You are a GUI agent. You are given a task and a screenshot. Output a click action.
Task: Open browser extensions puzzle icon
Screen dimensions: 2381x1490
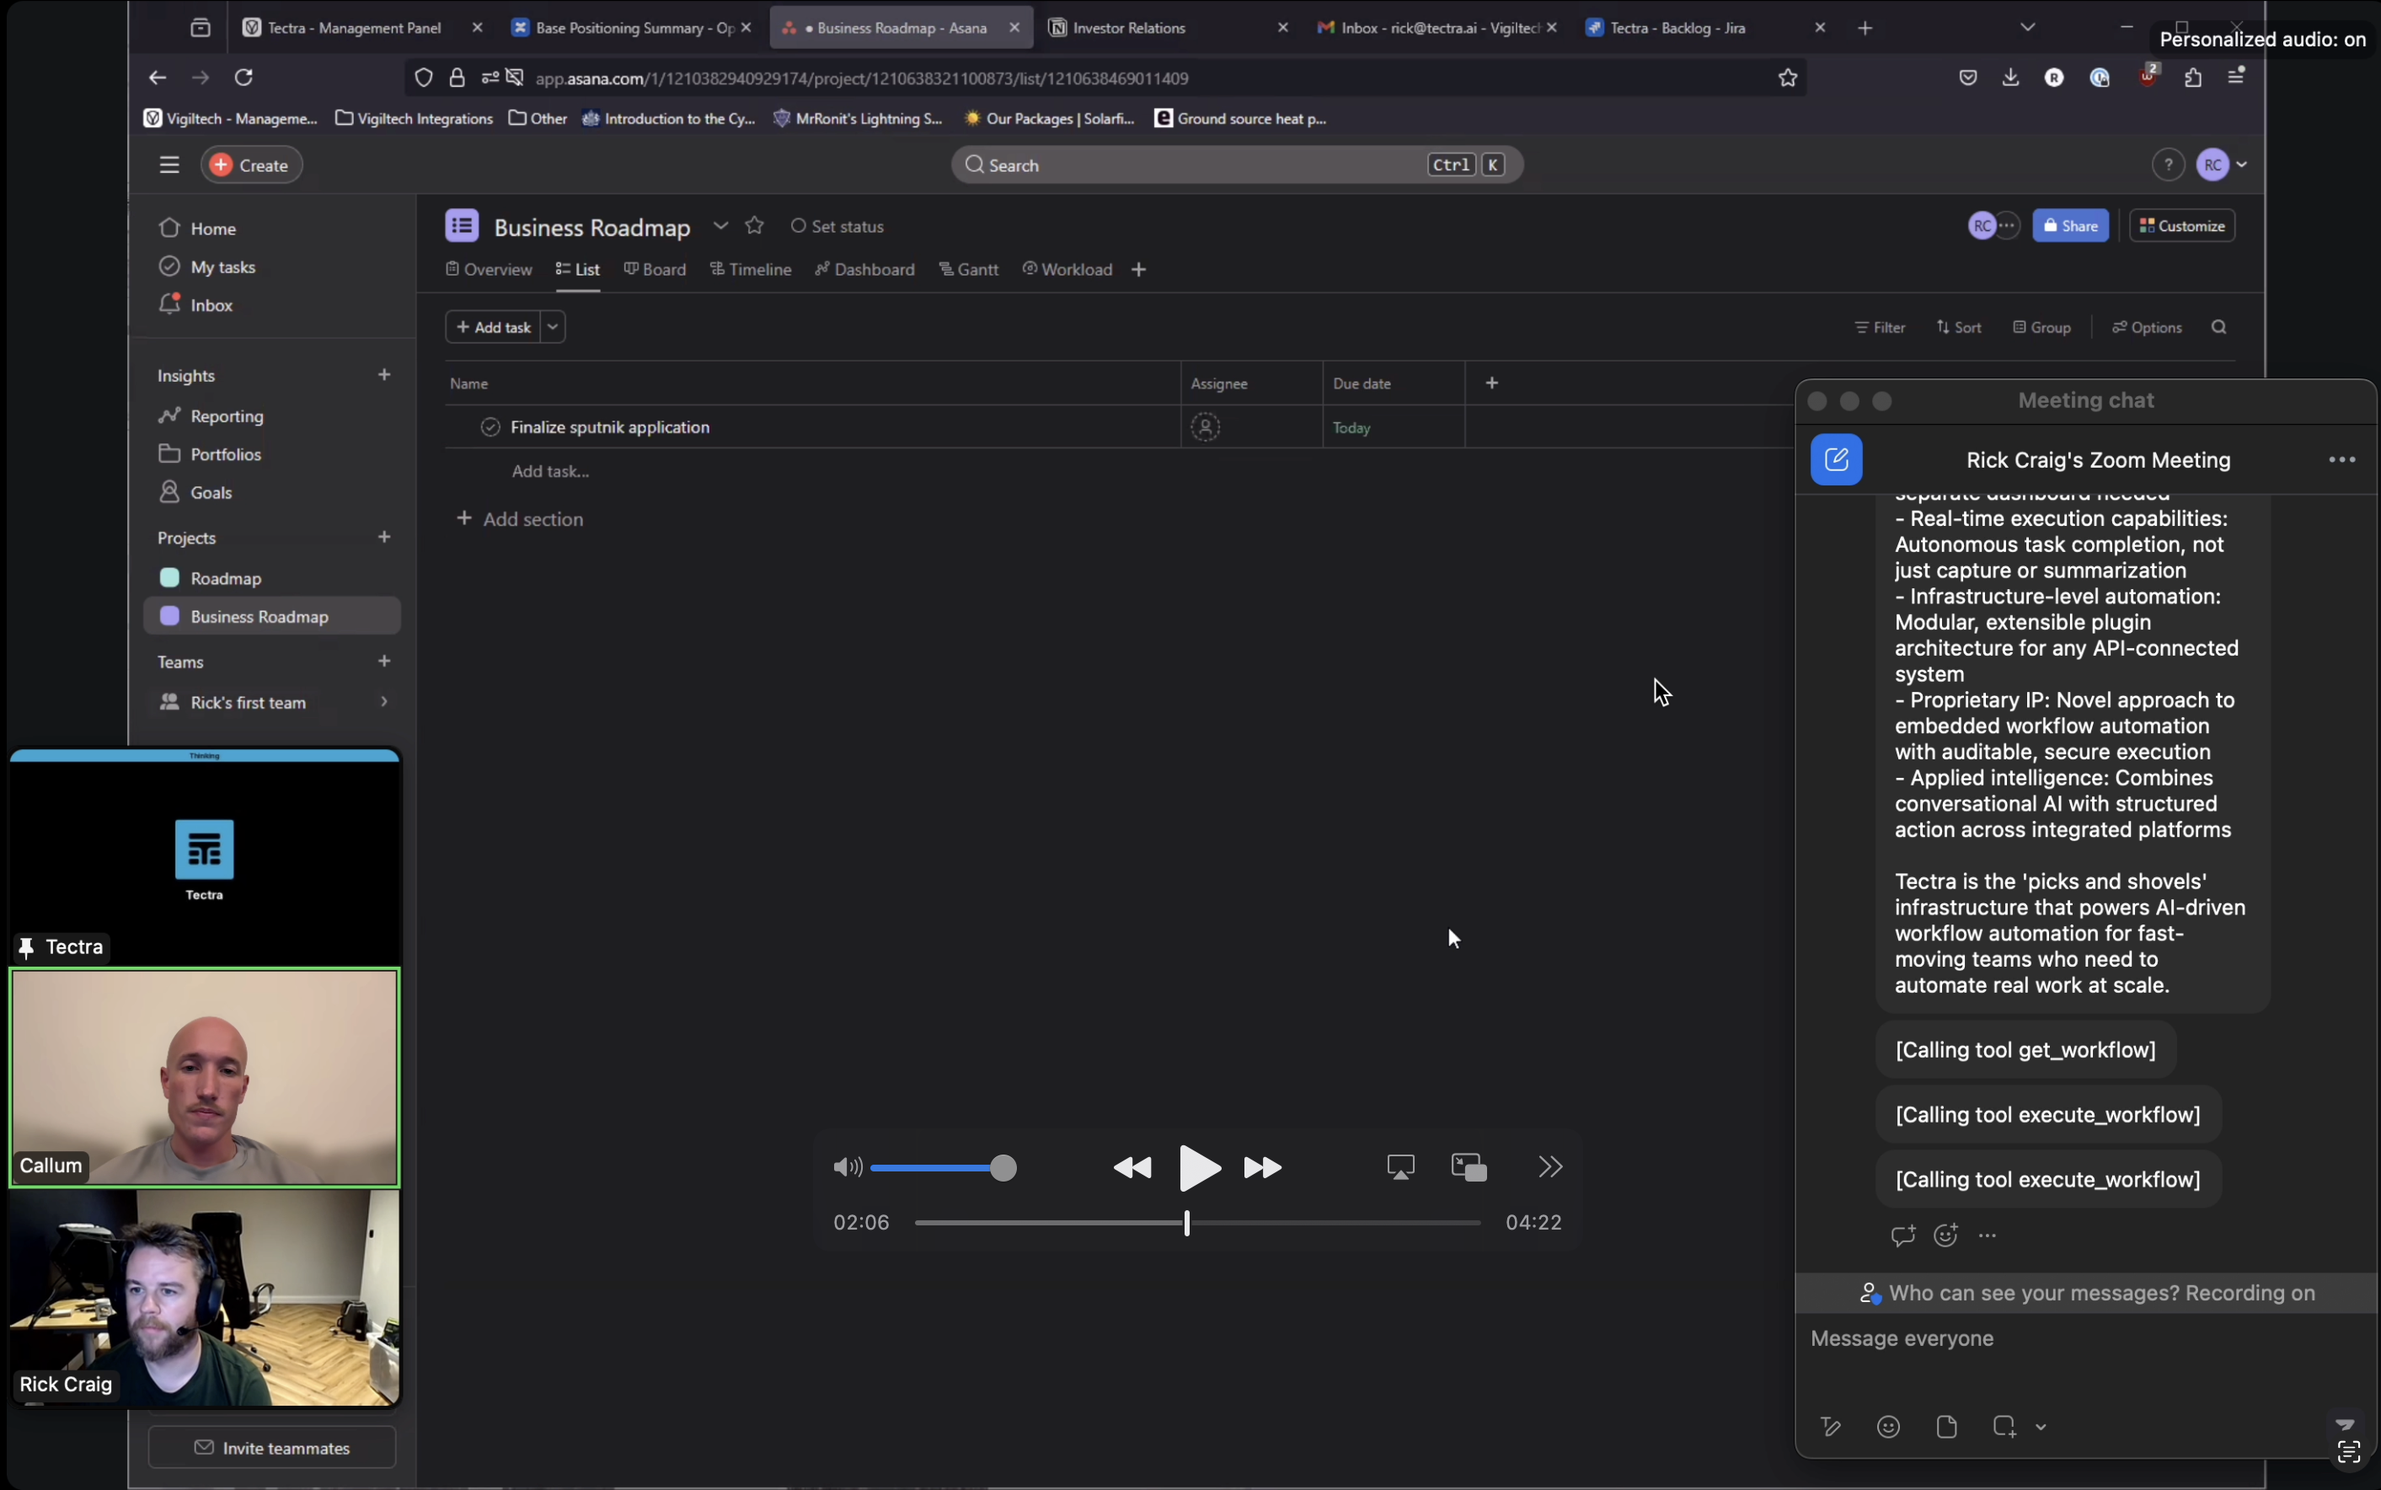[2193, 77]
